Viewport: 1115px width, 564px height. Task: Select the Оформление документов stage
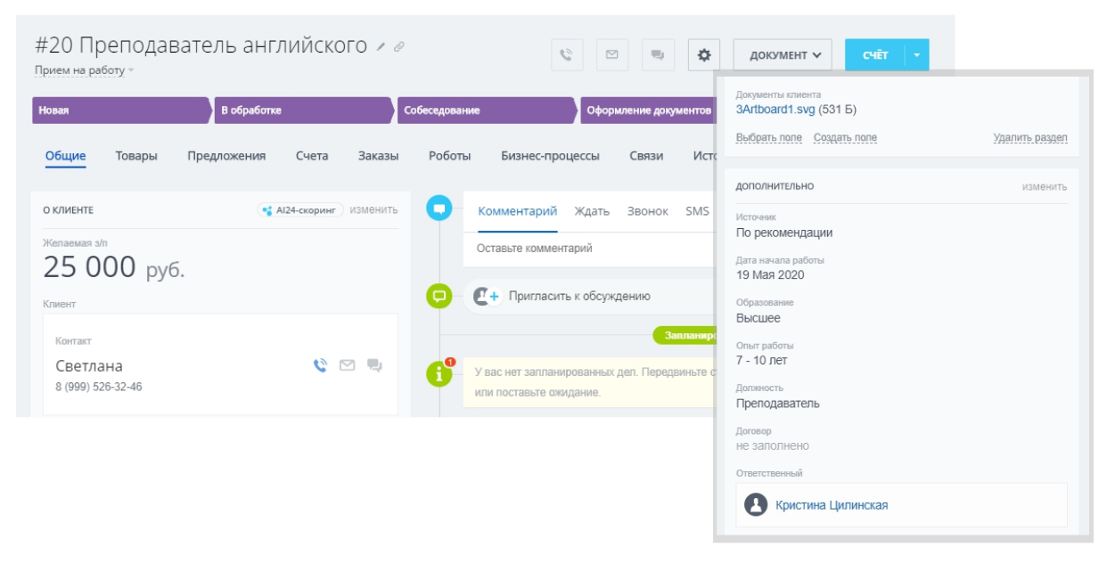click(648, 110)
